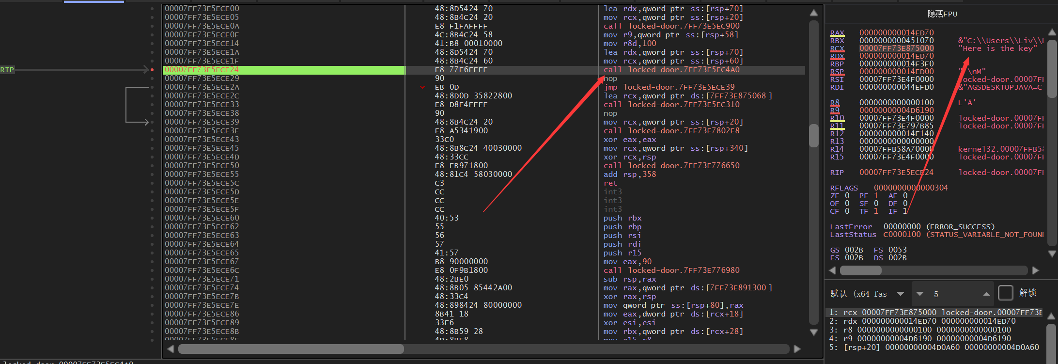Select disassembly row 00007FF73E5ECE0A

(484, 26)
